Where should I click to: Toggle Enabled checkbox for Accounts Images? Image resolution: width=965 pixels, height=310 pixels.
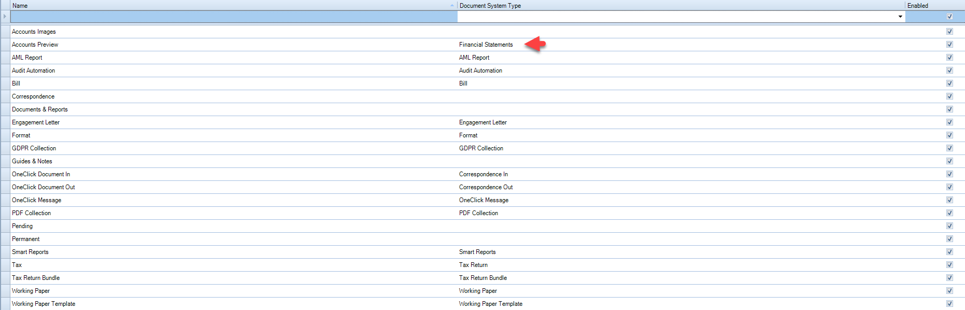tap(949, 32)
